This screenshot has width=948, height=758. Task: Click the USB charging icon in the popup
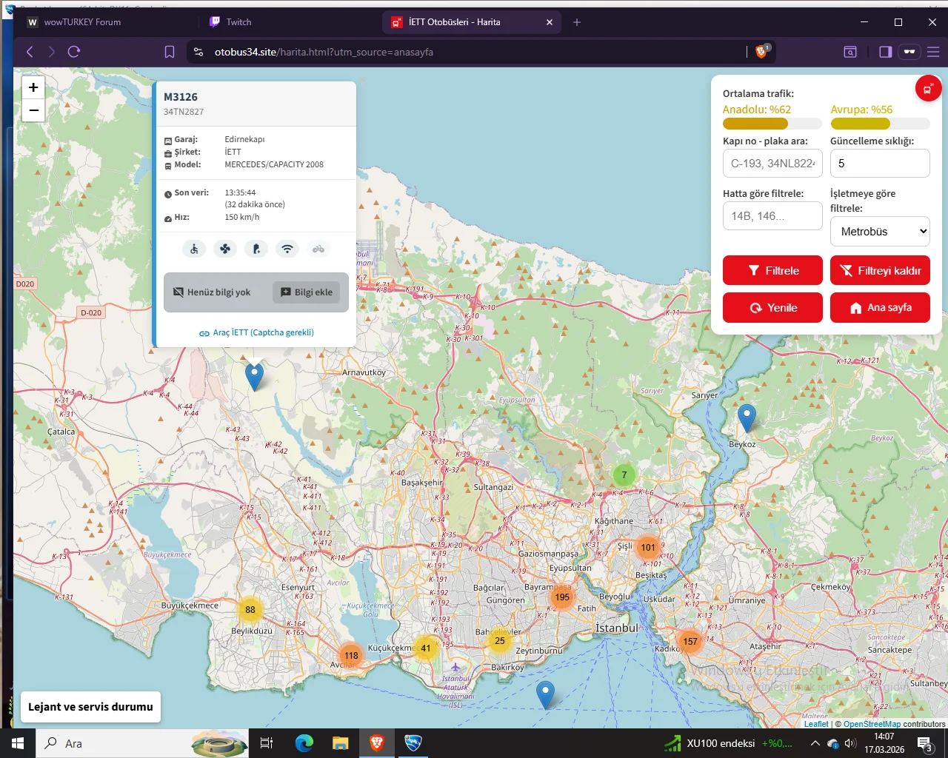click(x=256, y=249)
